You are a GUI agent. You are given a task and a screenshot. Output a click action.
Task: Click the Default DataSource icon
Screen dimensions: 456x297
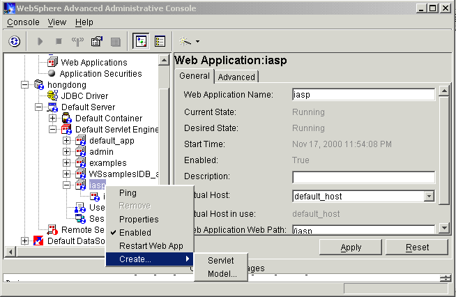[x=38, y=241]
